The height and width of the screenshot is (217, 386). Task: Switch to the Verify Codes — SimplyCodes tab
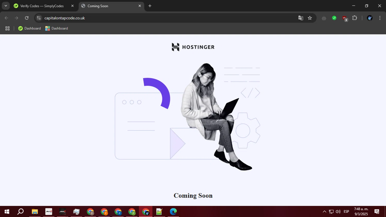42,6
